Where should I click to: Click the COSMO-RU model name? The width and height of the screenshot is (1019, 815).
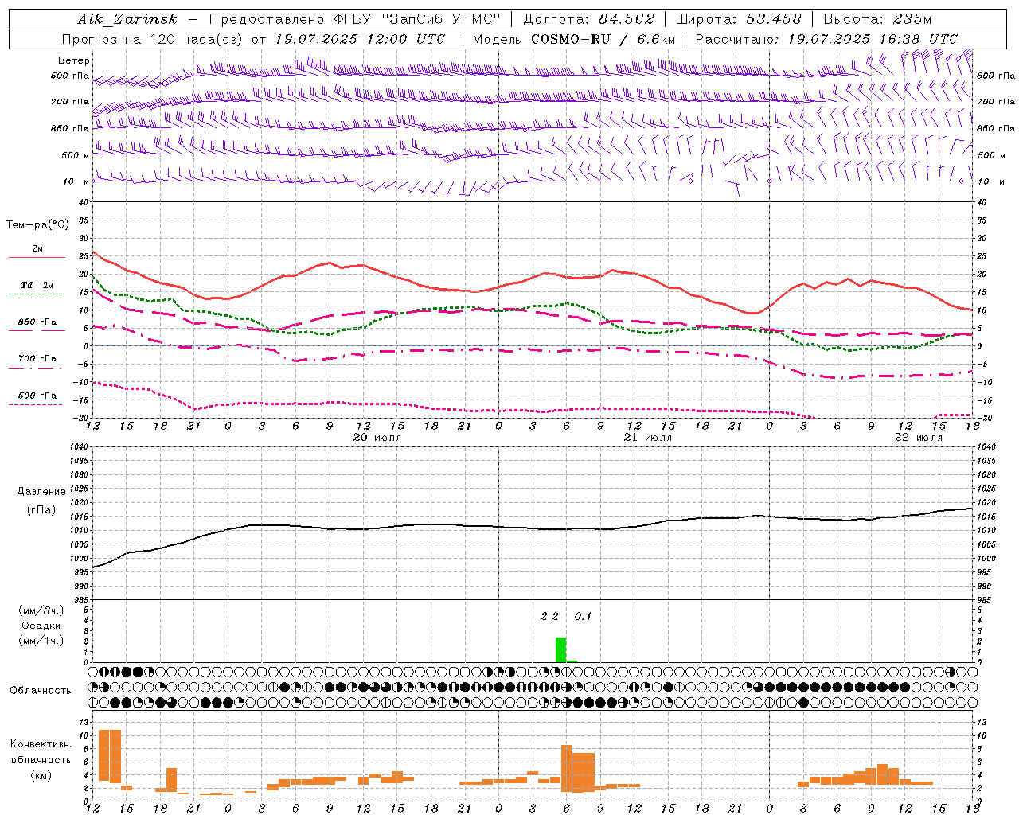tap(571, 39)
